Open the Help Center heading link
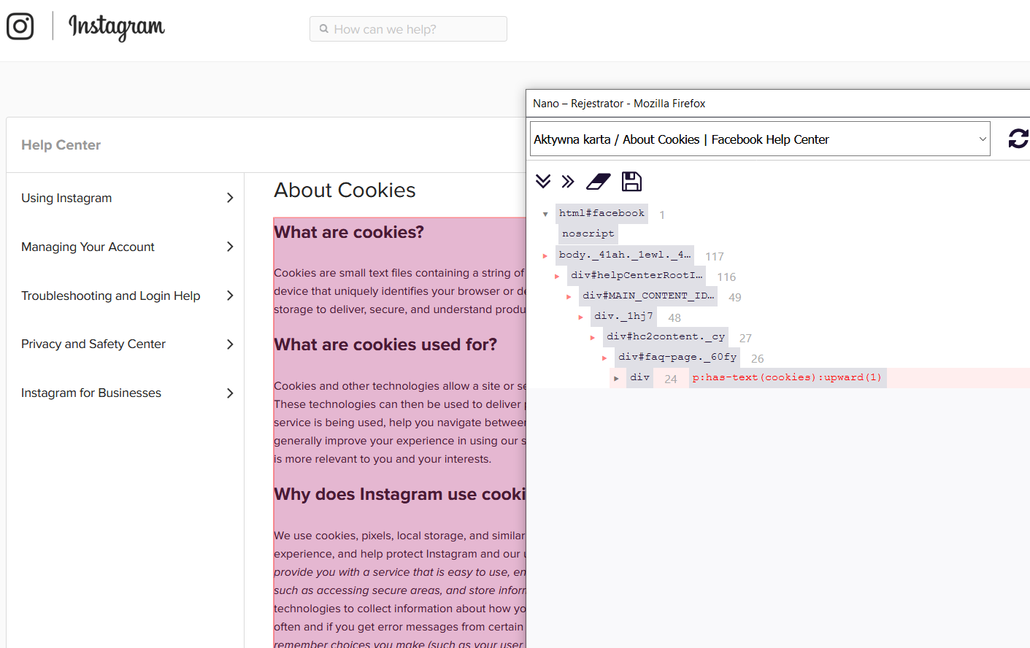The height and width of the screenshot is (648, 1030). click(x=61, y=145)
